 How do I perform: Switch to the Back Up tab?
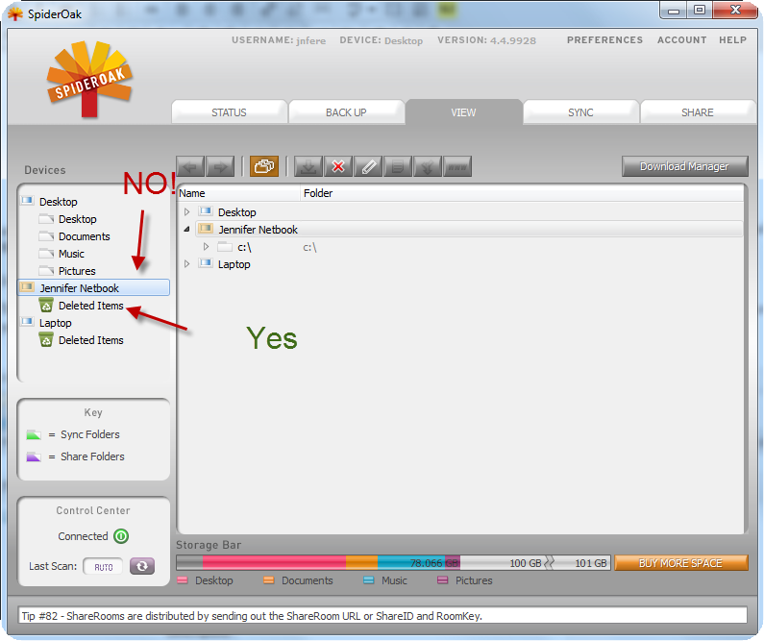pyautogui.click(x=346, y=112)
